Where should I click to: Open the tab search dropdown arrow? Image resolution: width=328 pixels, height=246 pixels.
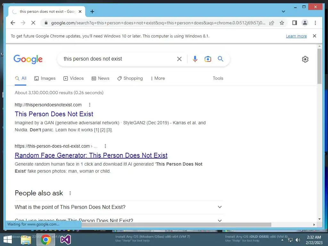[283, 12]
